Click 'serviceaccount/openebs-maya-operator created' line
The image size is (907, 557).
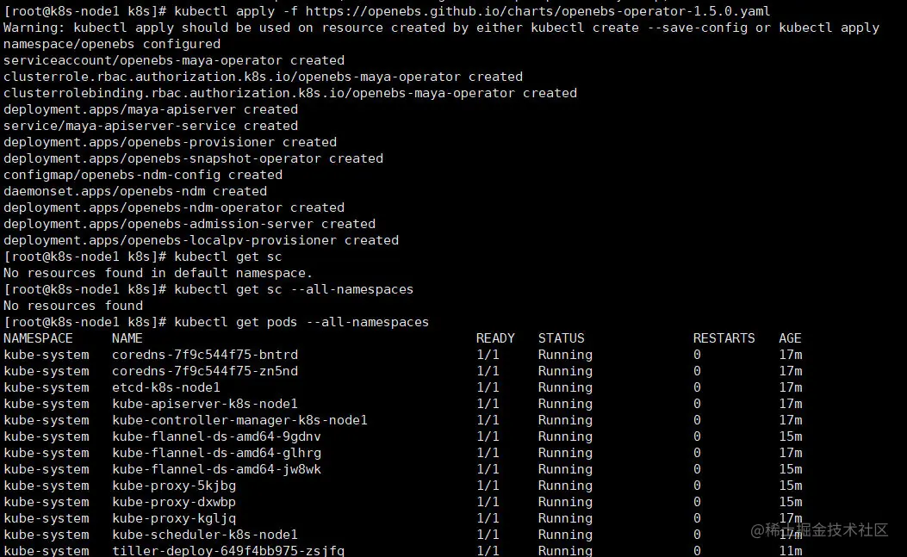pyautogui.click(x=174, y=61)
